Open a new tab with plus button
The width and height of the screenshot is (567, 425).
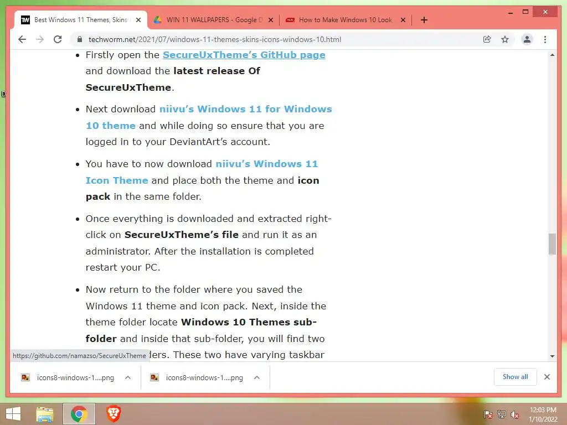coord(424,20)
